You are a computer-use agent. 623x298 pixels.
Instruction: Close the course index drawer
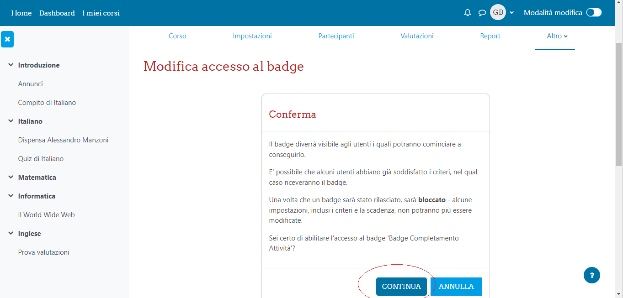[x=7, y=39]
